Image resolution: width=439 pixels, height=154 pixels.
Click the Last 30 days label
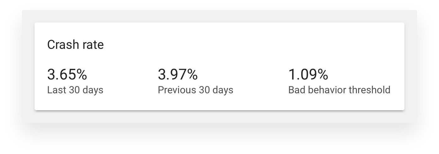point(75,90)
